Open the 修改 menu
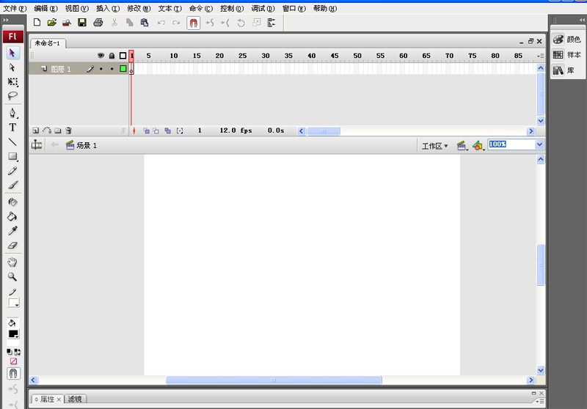 [x=139, y=9]
